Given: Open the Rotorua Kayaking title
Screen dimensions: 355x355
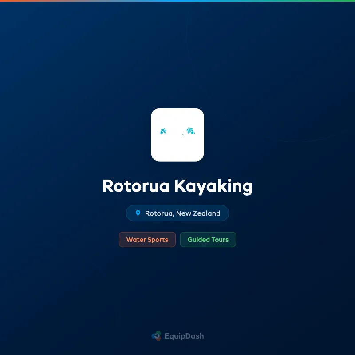Looking at the screenshot, I should 177,186.
